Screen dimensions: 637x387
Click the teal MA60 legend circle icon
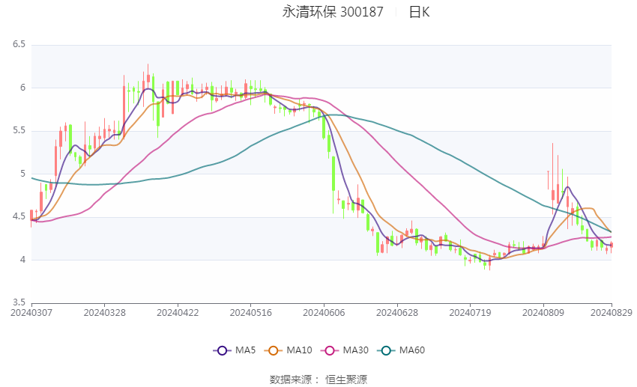click(386, 350)
